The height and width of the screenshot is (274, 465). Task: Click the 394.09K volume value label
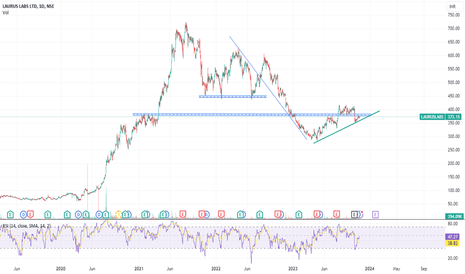coord(454,217)
